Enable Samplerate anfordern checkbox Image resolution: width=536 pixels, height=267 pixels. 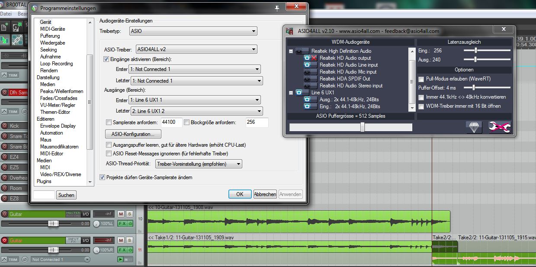point(109,122)
